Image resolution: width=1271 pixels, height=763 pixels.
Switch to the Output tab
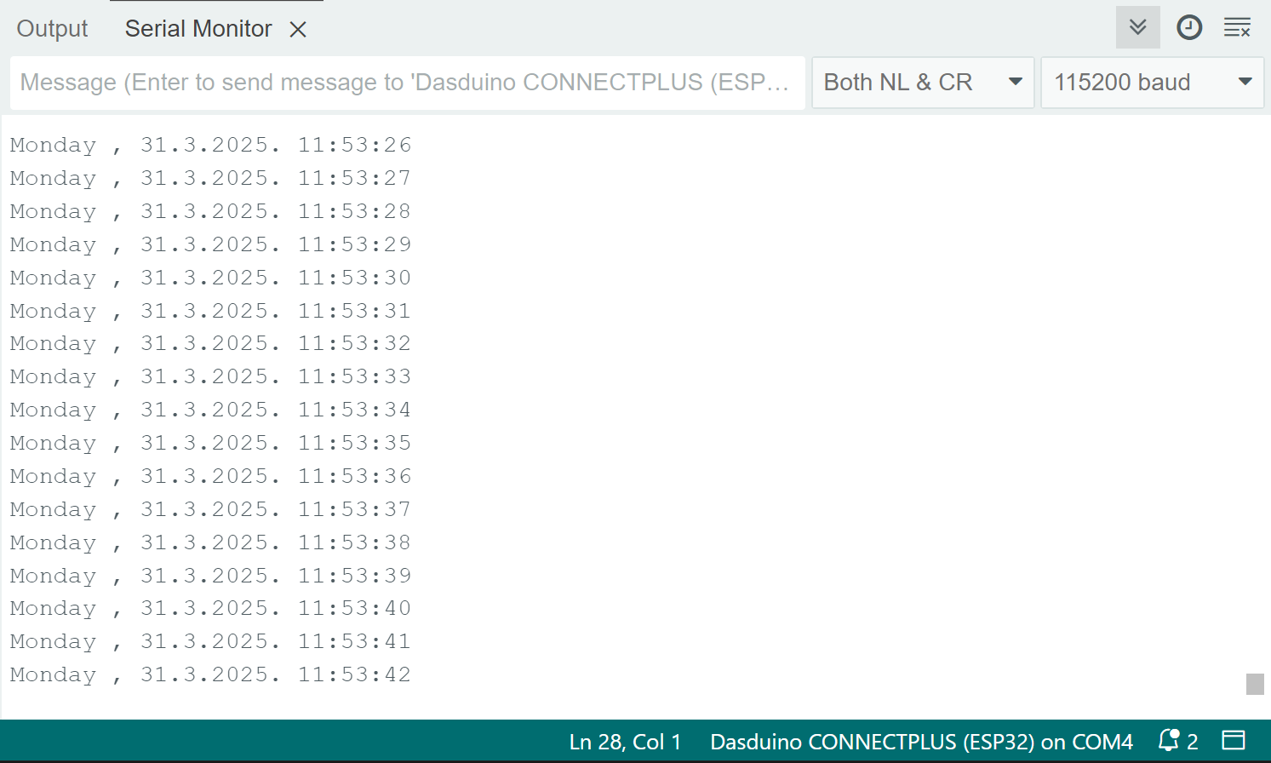click(53, 29)
